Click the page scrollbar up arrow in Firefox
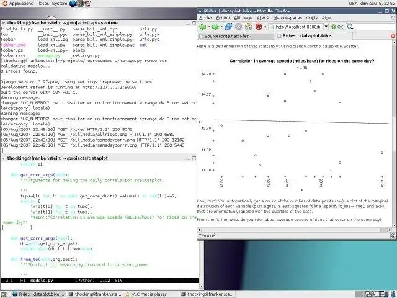The width and height of the screenshot is (397, 298). [x=395, y=43]
